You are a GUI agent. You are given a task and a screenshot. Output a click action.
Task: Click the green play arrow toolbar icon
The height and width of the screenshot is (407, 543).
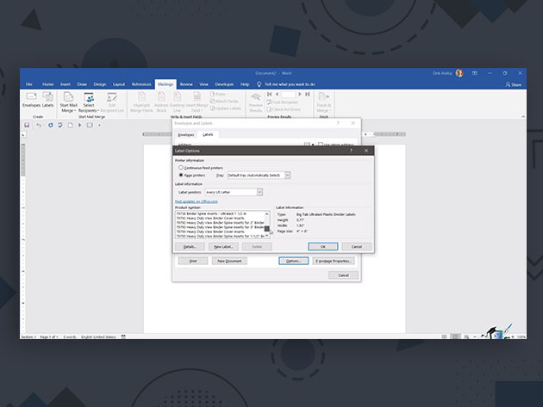[80, 125]
